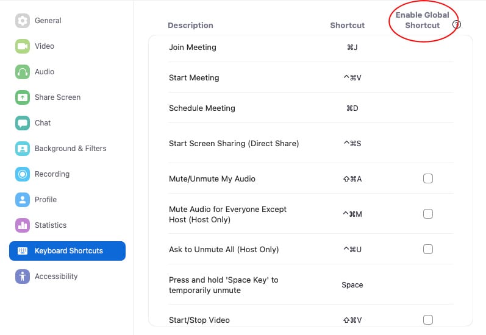
Task: Click the Start Screen Sharing shortcut field
Action: (x=352, y=144)
